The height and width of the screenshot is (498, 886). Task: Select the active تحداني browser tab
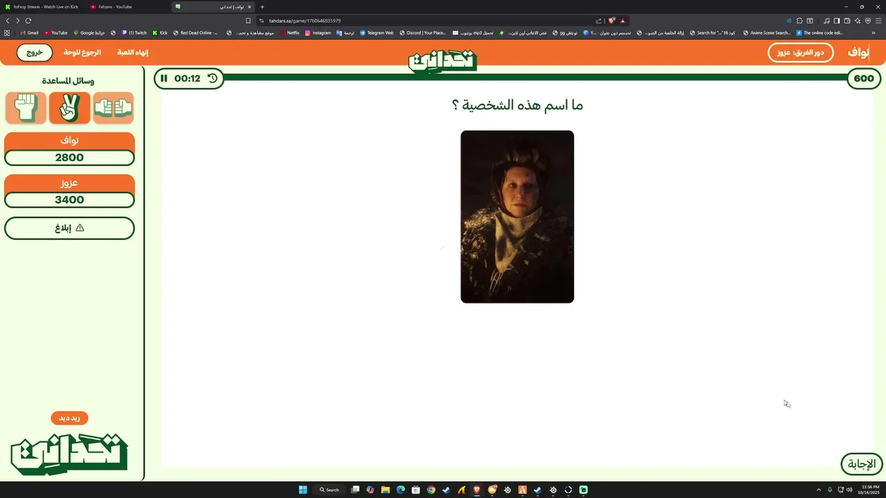pos(213,7)
